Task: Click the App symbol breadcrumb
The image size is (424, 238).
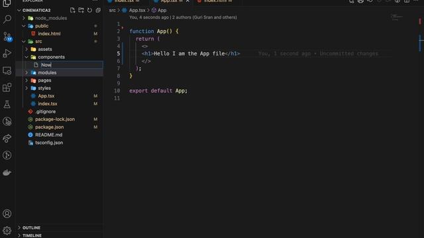Action: coord(162,11)
